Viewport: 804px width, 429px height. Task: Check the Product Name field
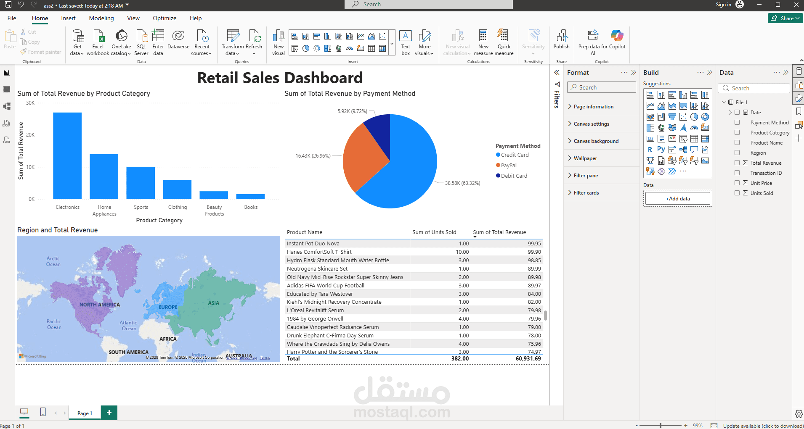pos(737,142)
